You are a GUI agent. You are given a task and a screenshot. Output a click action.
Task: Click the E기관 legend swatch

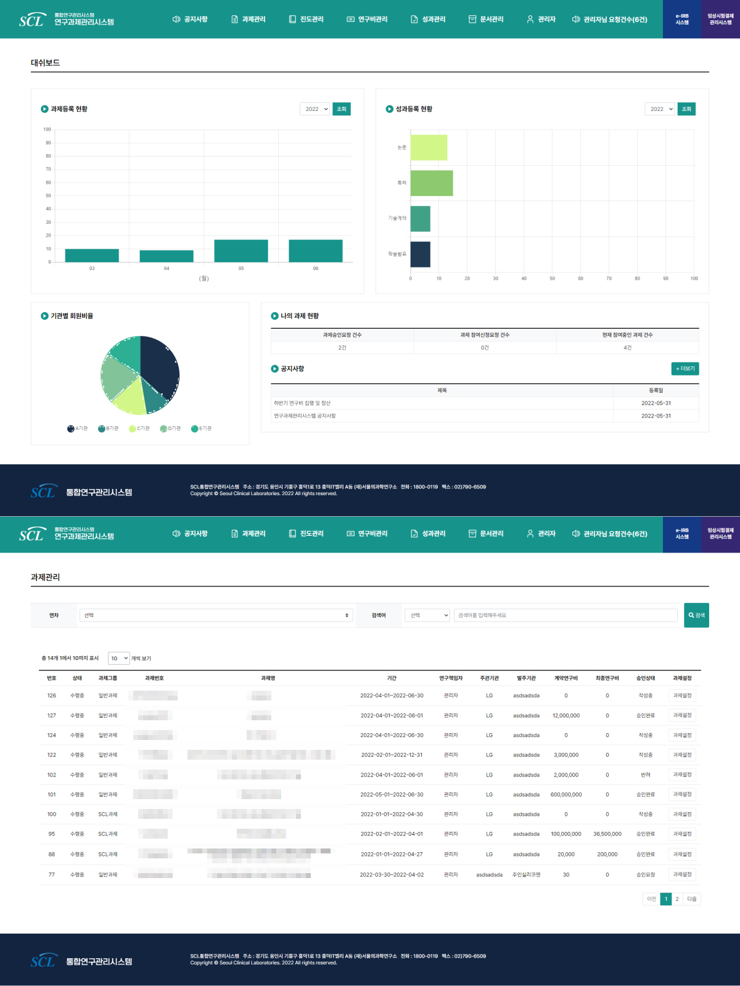point(194,429)
